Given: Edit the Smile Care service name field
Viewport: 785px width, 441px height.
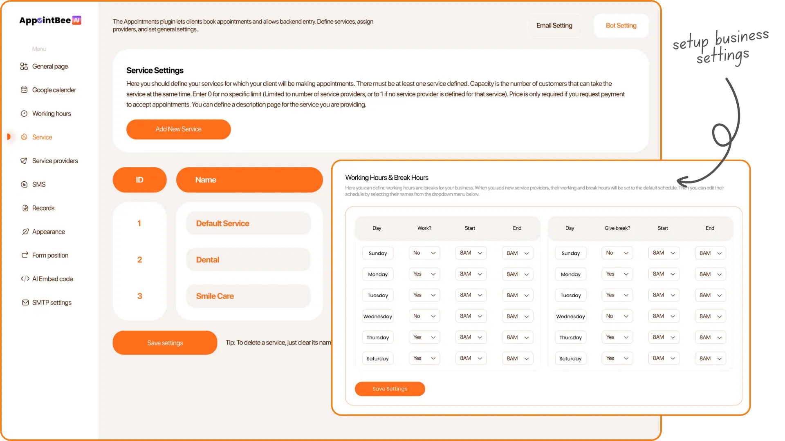Looking at the screenshot, I should (x=249, y=296).
